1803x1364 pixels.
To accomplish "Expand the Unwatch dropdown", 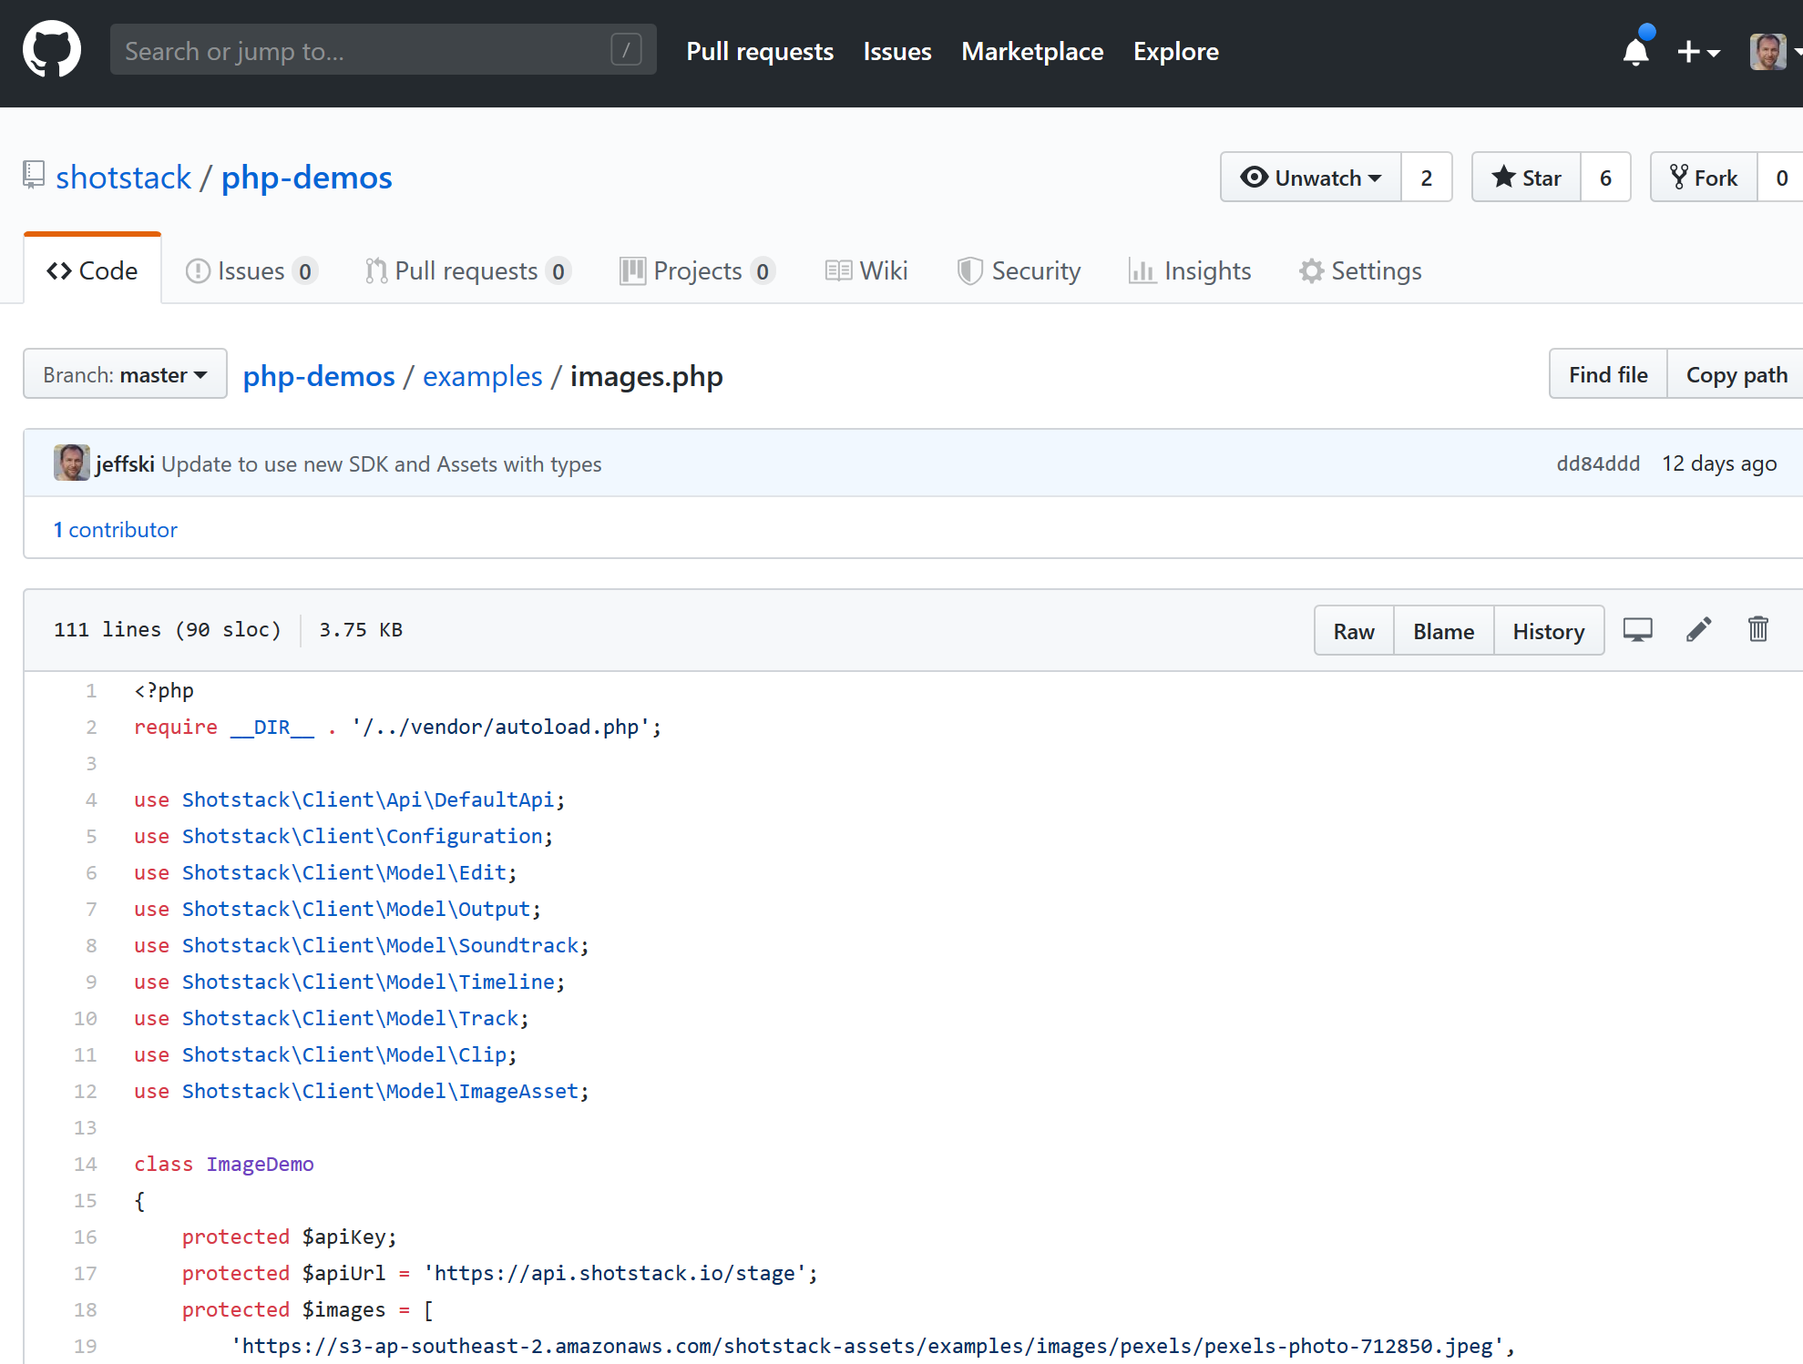I will 1311,178.
